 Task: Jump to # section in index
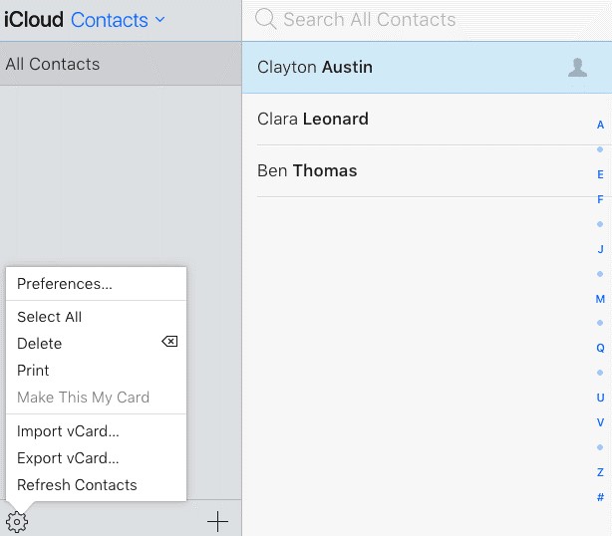click(600, 497)
